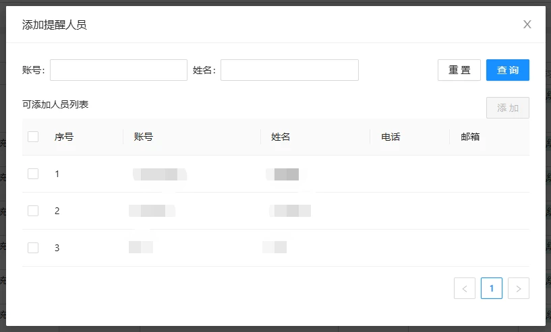
Task: Click the 账号 search input field
Action: click(119, 70)
